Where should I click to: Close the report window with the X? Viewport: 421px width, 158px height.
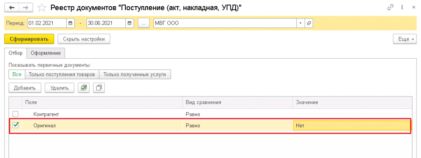point(414,8)
